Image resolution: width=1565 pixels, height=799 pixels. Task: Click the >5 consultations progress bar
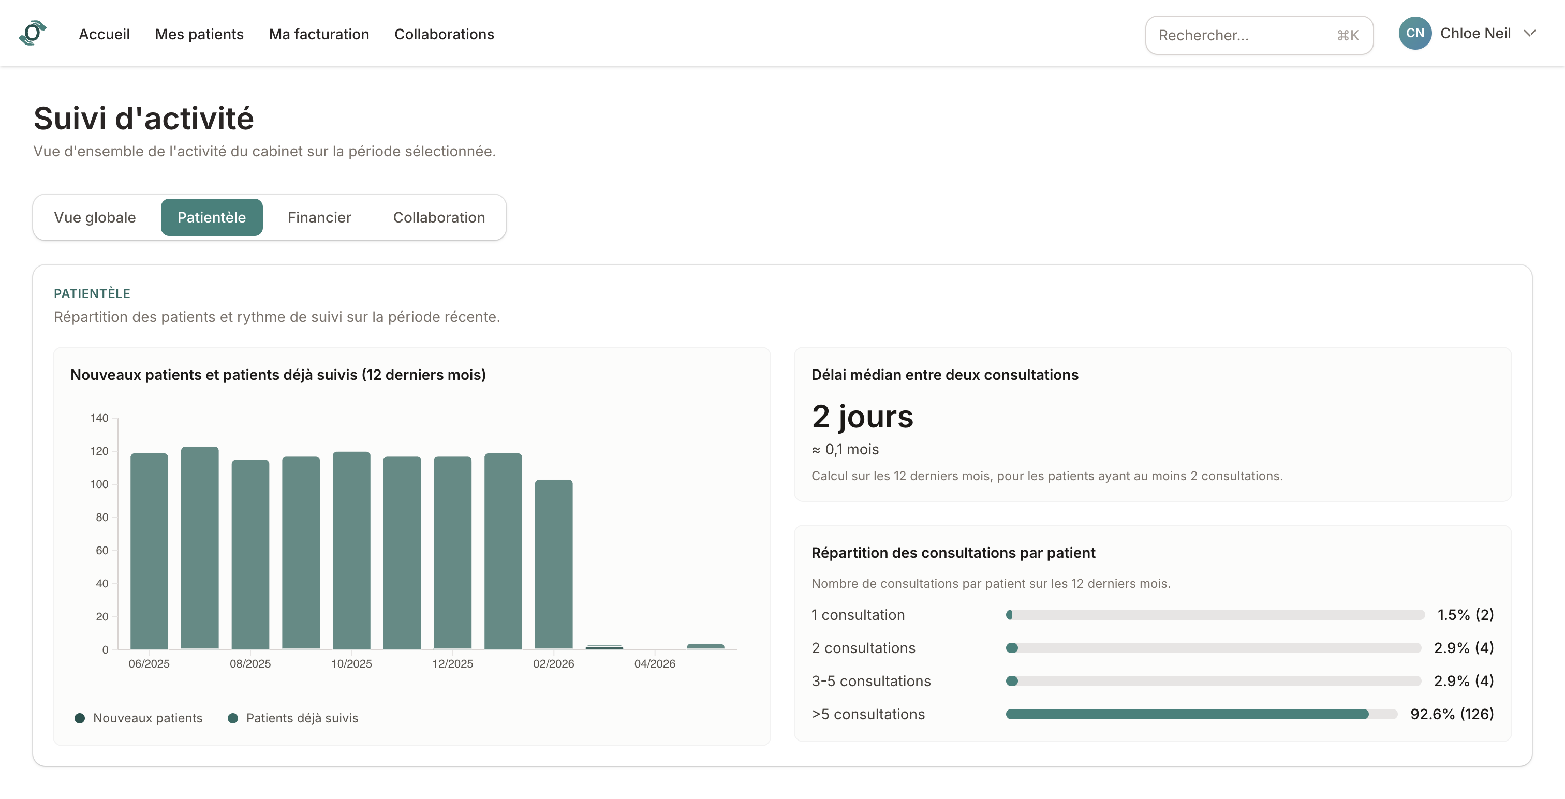1202,715
